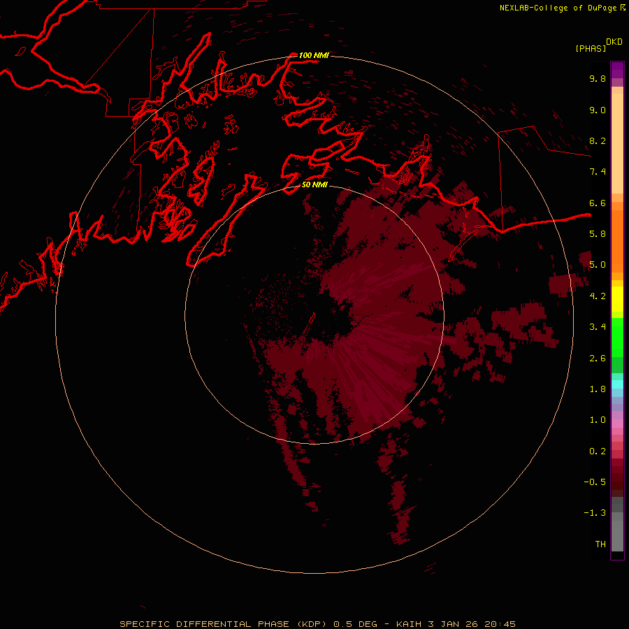Select the 5.8 legend value
The width and height of the screenshot is (629, 629).
598,234
